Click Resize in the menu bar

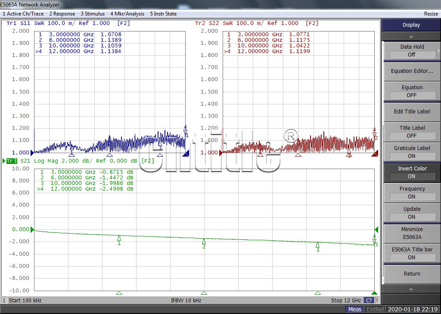pyautogui.click(x=431, y=14)
